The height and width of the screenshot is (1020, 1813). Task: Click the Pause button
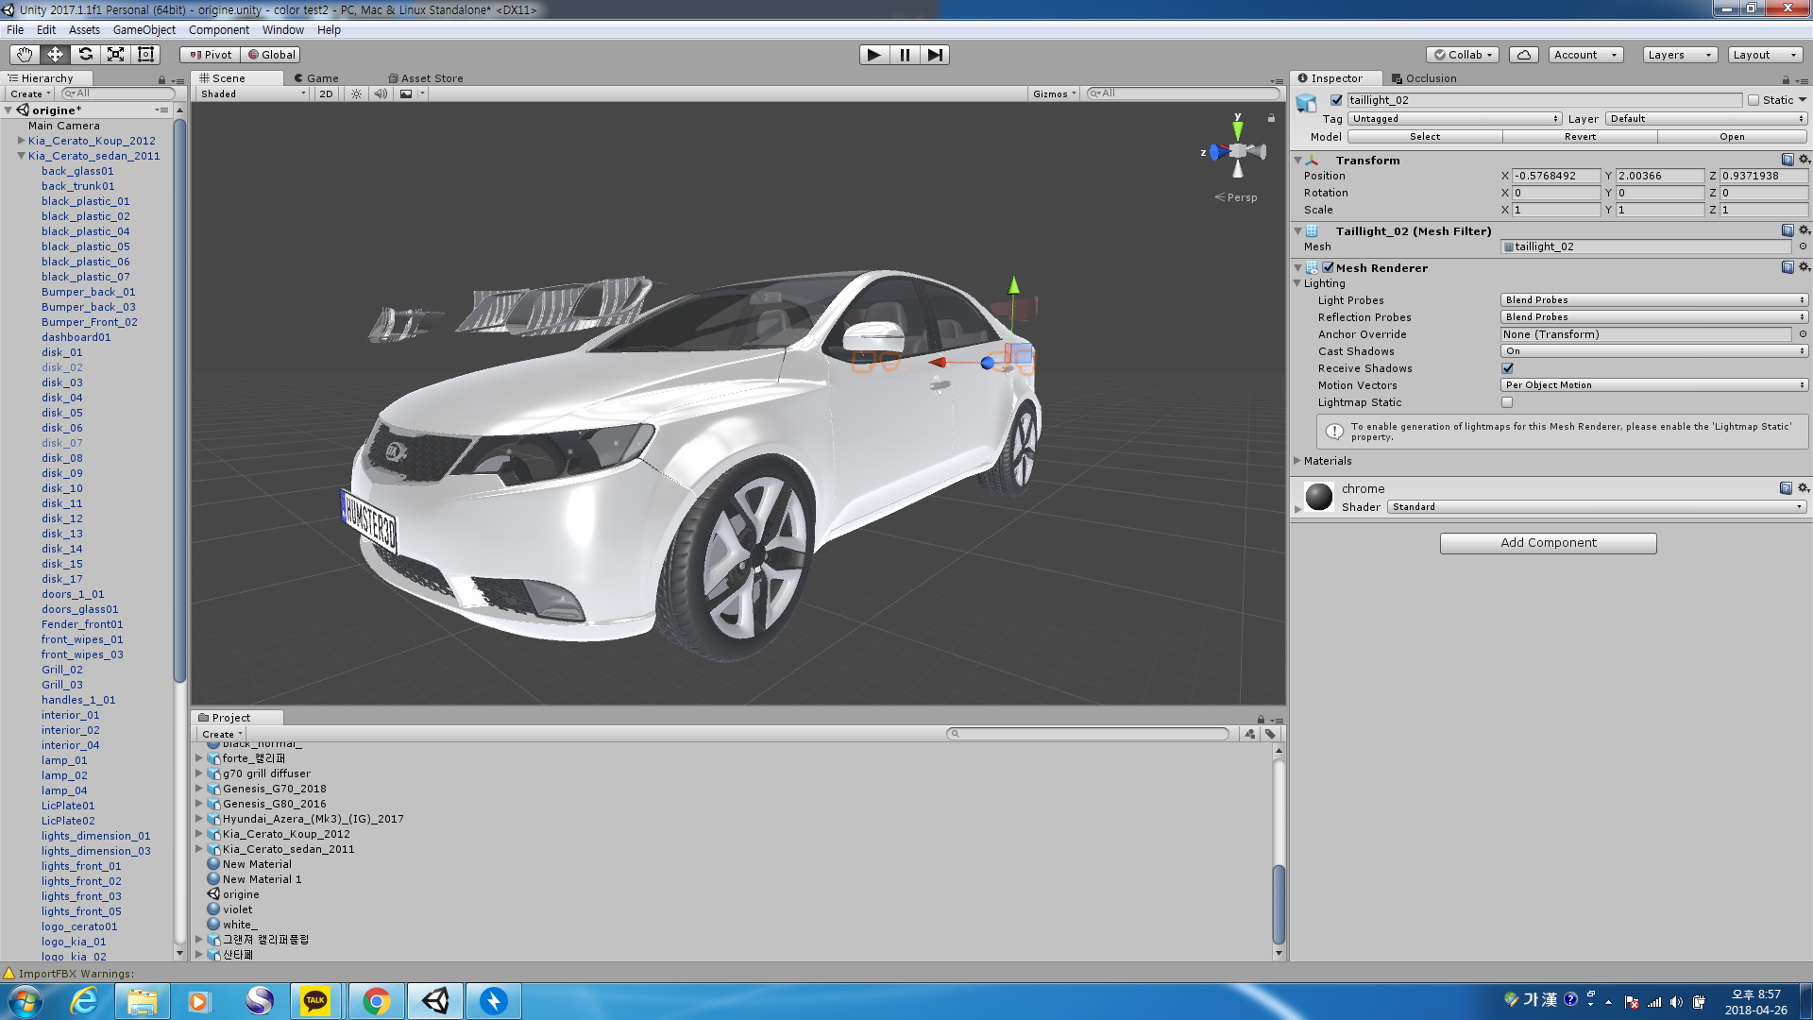click(x=905, y=55)
